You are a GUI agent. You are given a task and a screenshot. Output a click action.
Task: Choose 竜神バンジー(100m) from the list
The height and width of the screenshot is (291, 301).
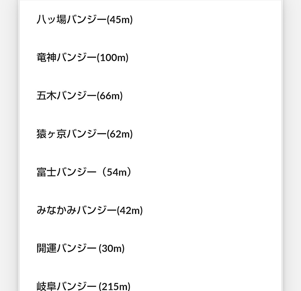(x=82, y=57)
